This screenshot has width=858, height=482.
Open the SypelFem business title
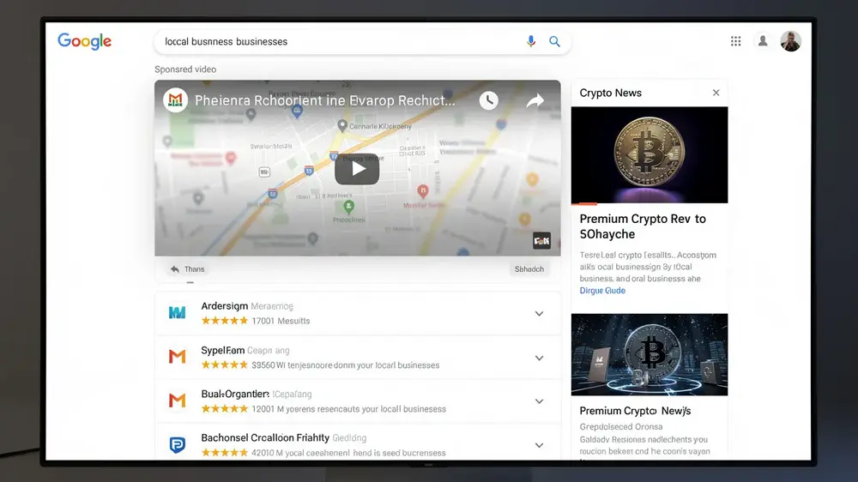(223, 350)
